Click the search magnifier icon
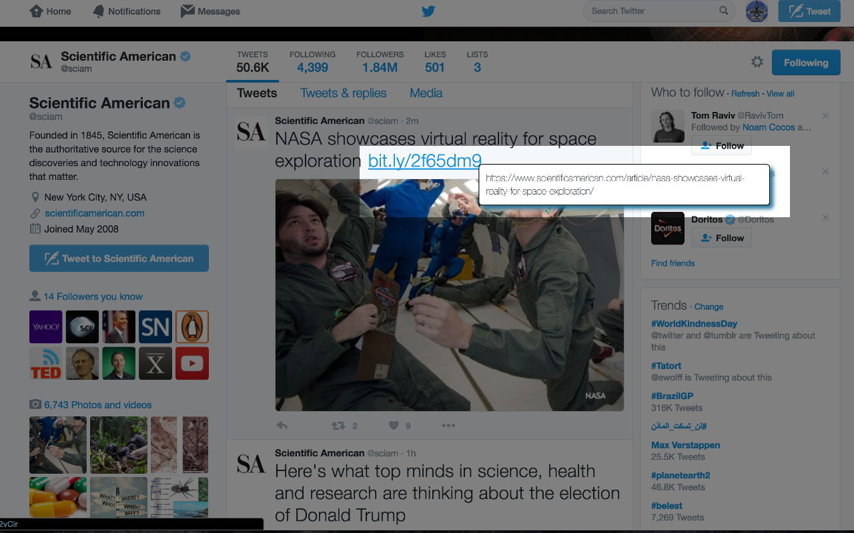The width and height of the screenshot is (854, 533). coord(724,11)
